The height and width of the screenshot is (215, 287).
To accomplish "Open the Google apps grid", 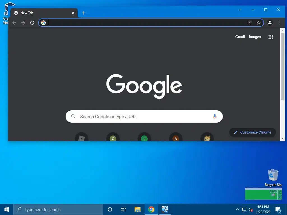I will pyautogui.click(x=271, y=37).
